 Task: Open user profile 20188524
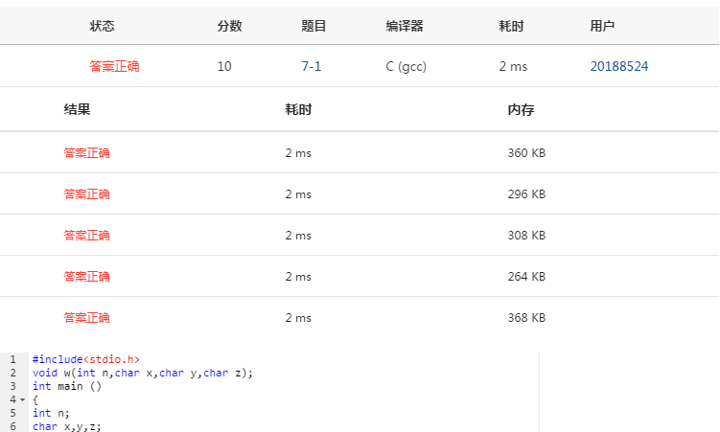[619, 66]
